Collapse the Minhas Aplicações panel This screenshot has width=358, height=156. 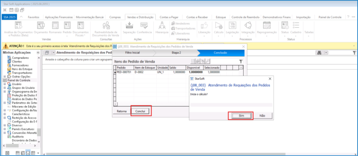(38, 53)
